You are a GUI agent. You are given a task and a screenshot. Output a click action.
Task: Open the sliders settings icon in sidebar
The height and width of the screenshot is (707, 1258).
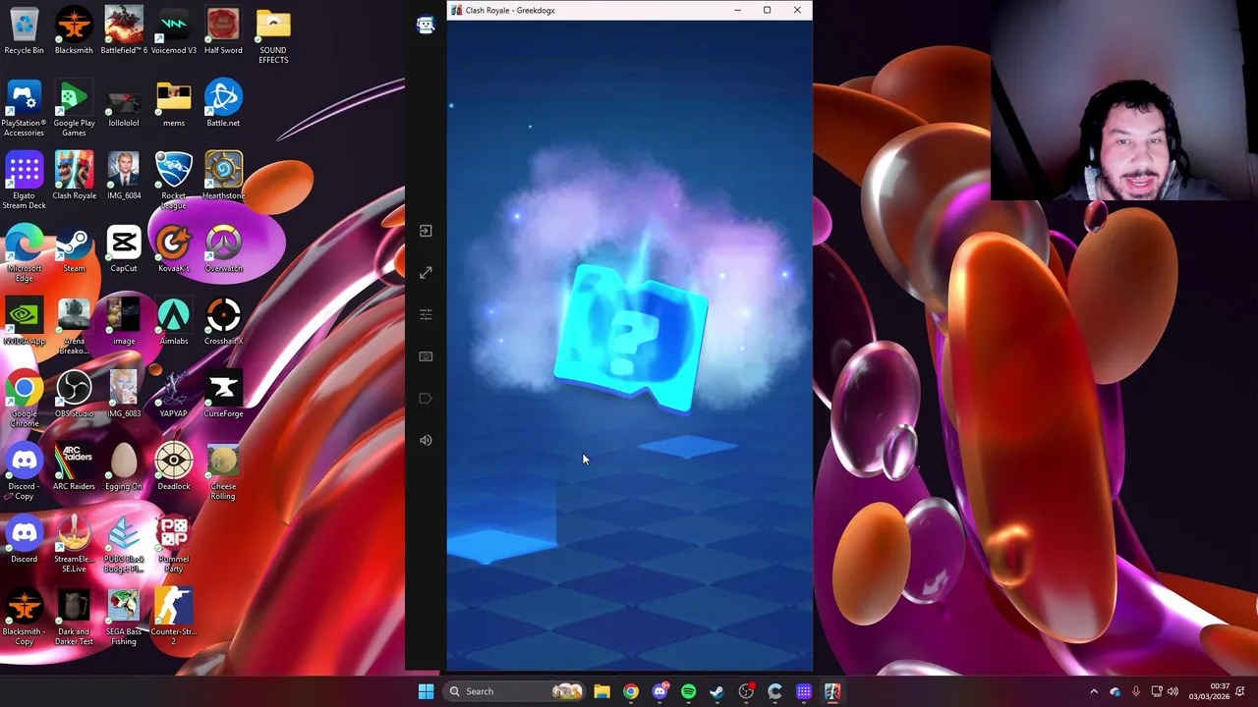pyautogui.click(x=426, y=314)
